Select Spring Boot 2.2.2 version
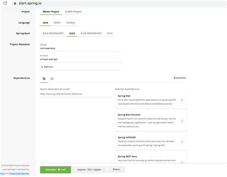The height and width of the screenshot is (177, 227). coord(72,33)
